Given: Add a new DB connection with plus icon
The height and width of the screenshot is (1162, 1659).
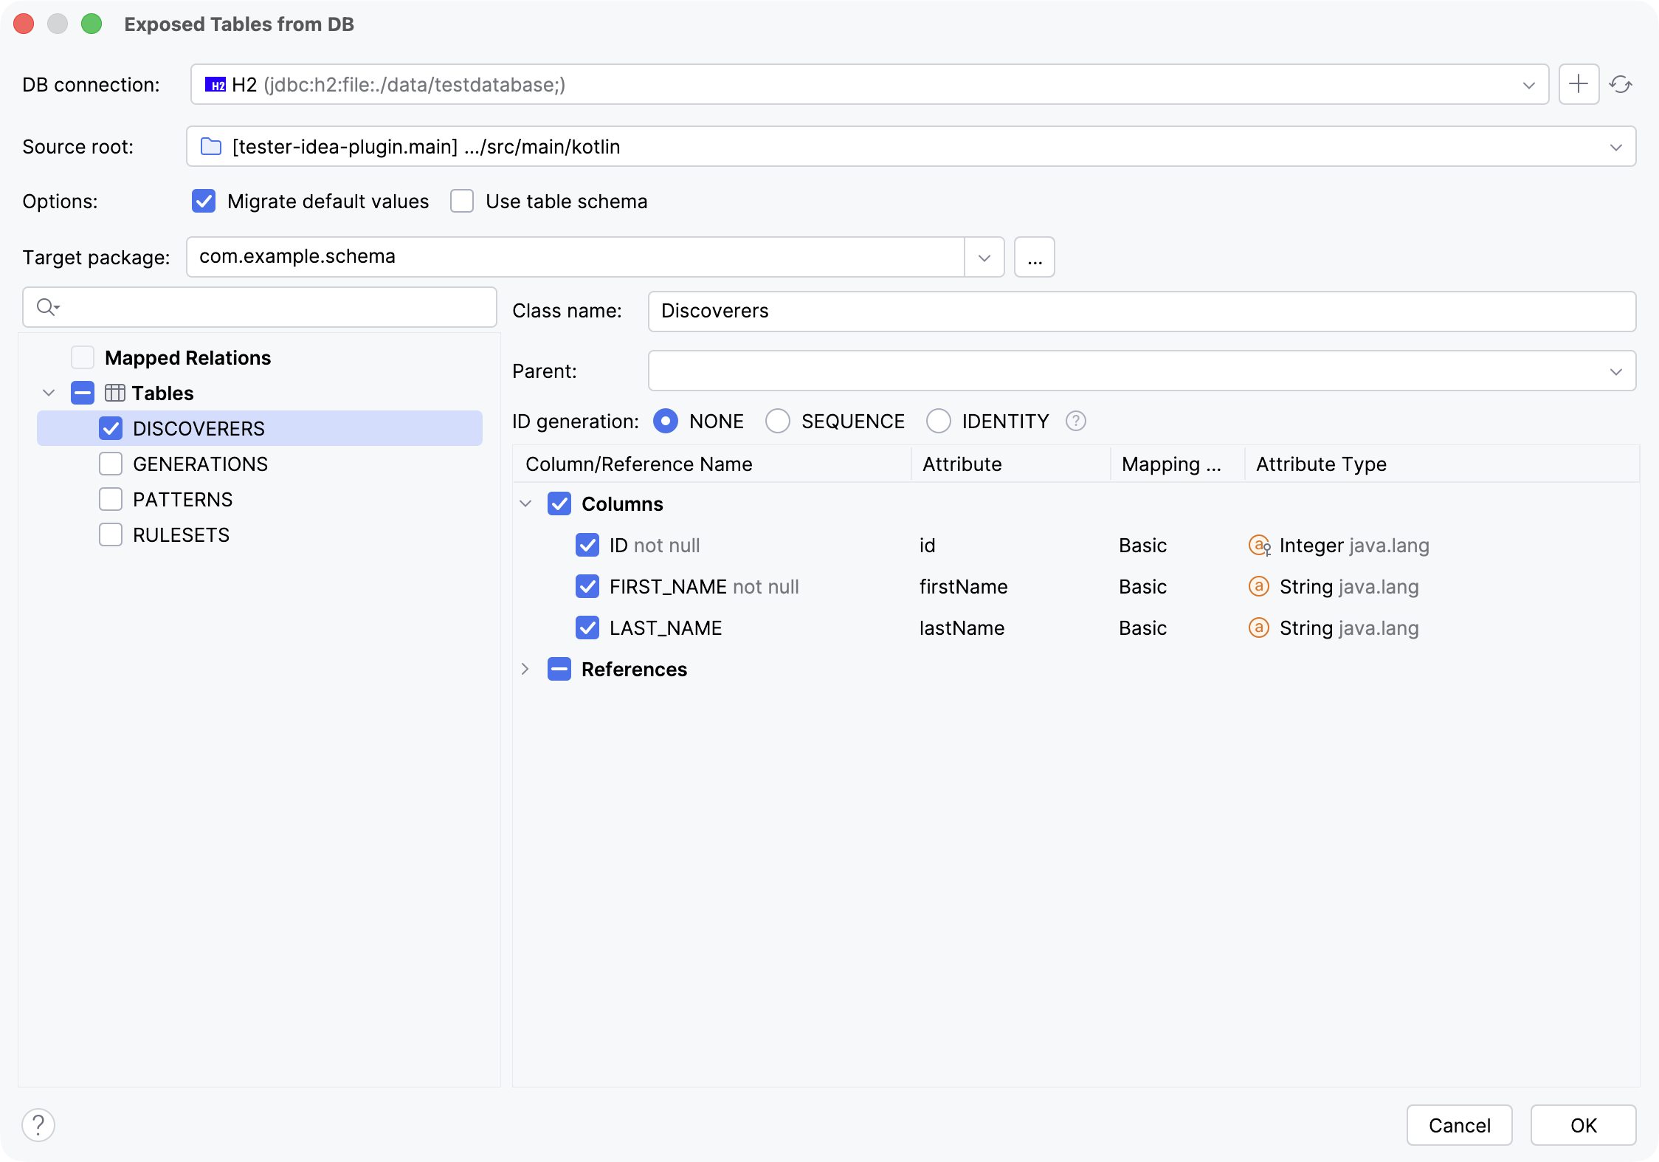Looking at the screenshot, I should coord(1579,84).
